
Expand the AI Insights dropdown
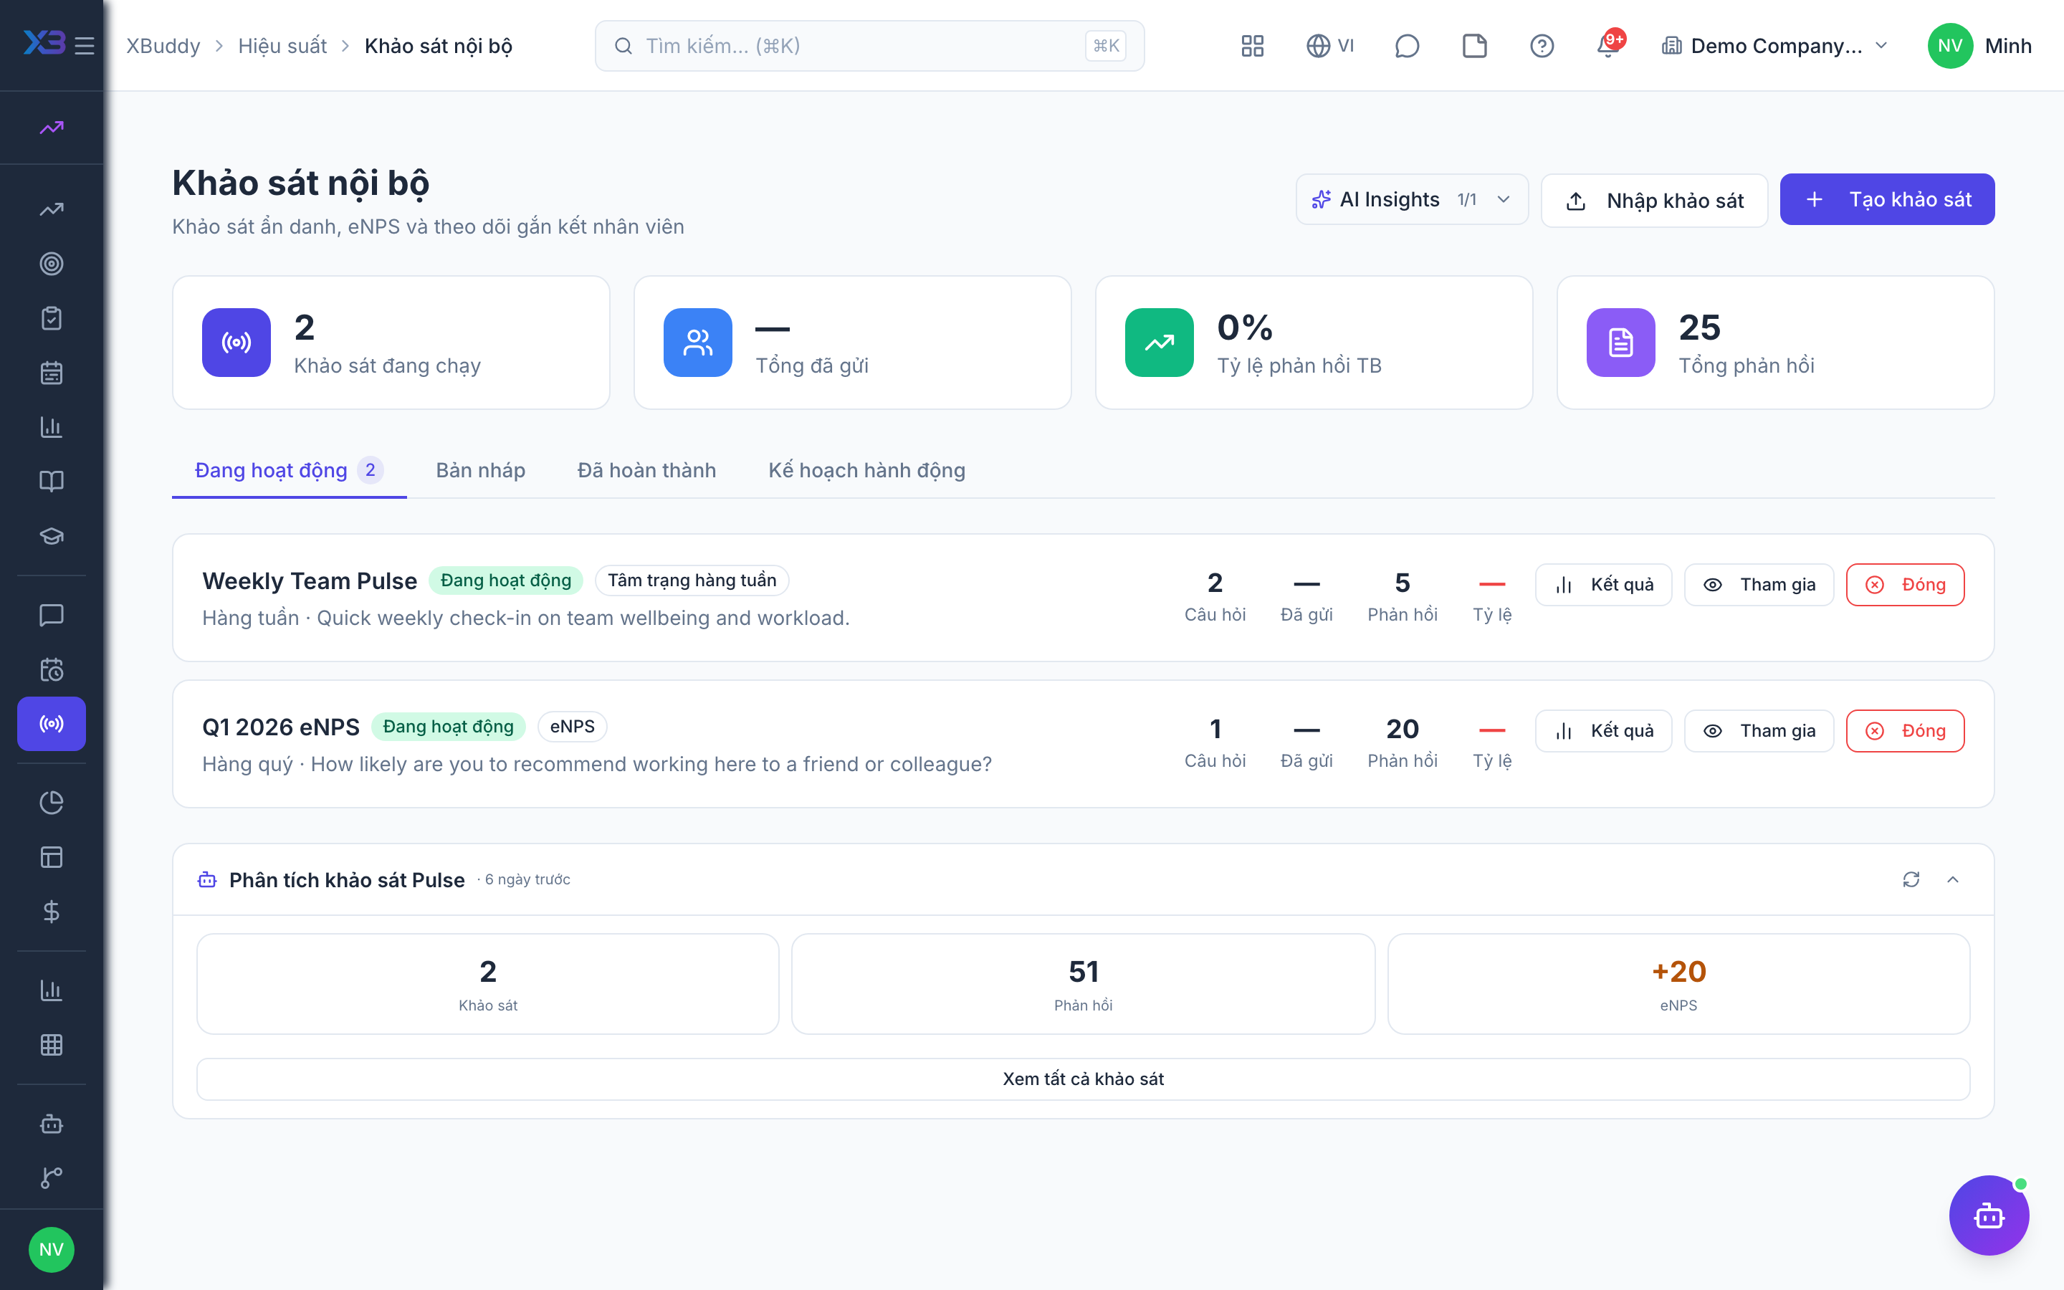tap(1412, 200)
